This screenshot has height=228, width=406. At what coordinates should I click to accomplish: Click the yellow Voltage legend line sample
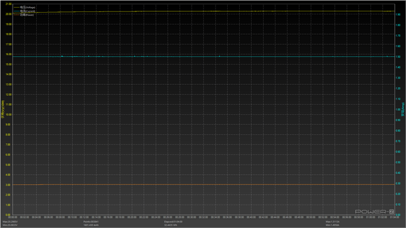point(16,8)
